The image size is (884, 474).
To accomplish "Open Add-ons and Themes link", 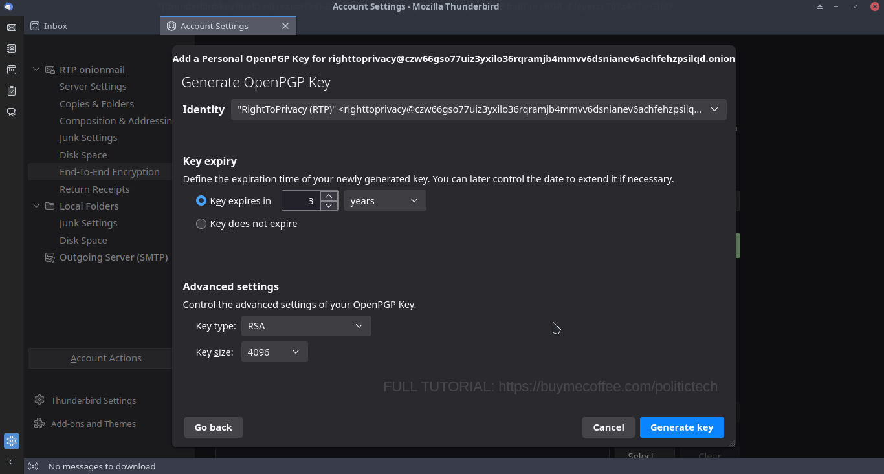I will click(x=94, y=424).
